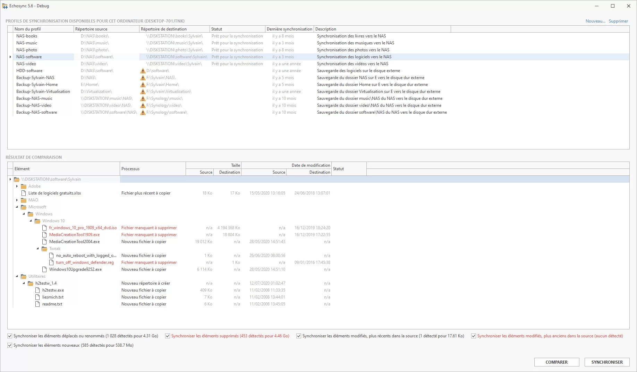Toggle Synchroniser les éléments supprimés
Viewport: 637px width, 372px height.
(168, 336)
